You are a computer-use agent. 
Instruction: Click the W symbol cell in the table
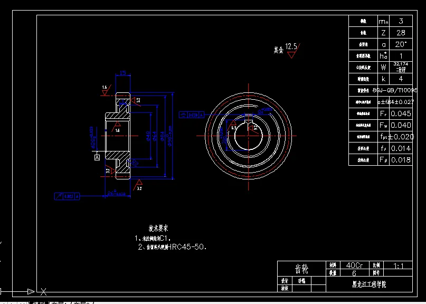click(383, 68)
